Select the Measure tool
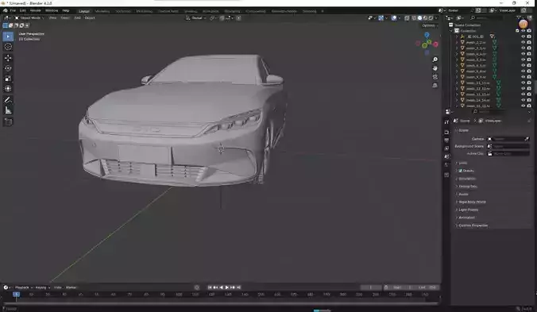Viewport: 537px width, 312px height. (x=8, y=110)
